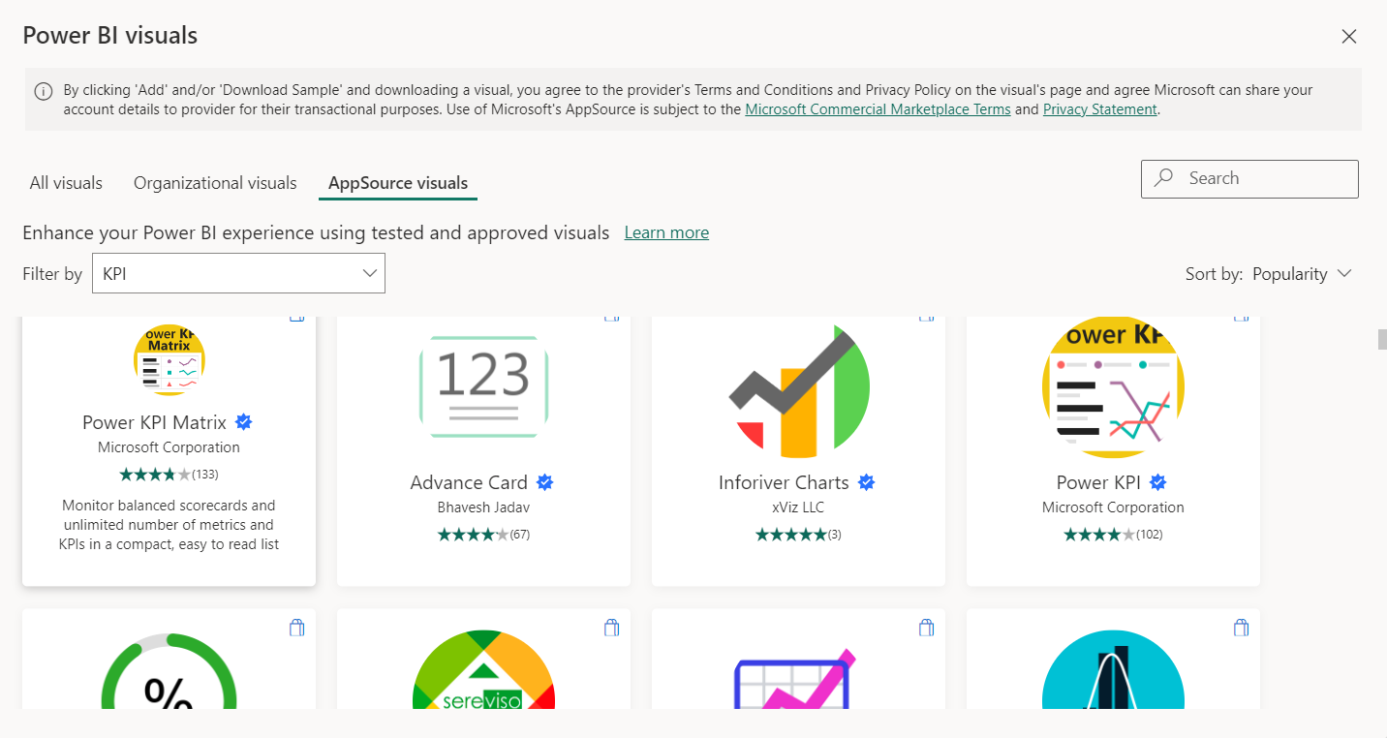Open the Sort by Popularity dropdown
This screenshot has height=738, width=1387.
[1302, 274]
